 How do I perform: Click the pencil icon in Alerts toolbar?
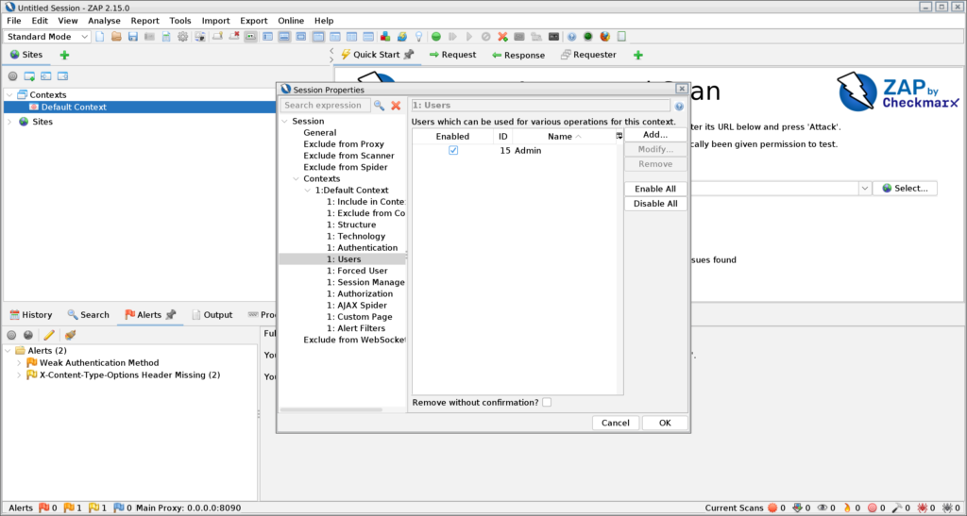pos(49,335)
